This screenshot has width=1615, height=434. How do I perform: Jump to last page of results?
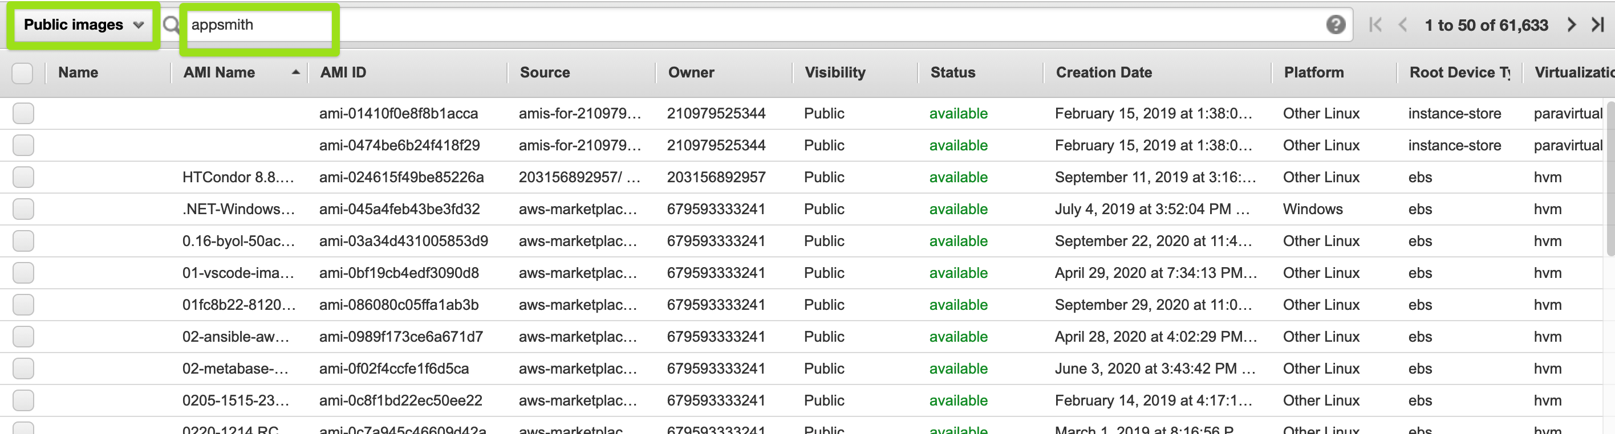click(x=1597, y=25)
